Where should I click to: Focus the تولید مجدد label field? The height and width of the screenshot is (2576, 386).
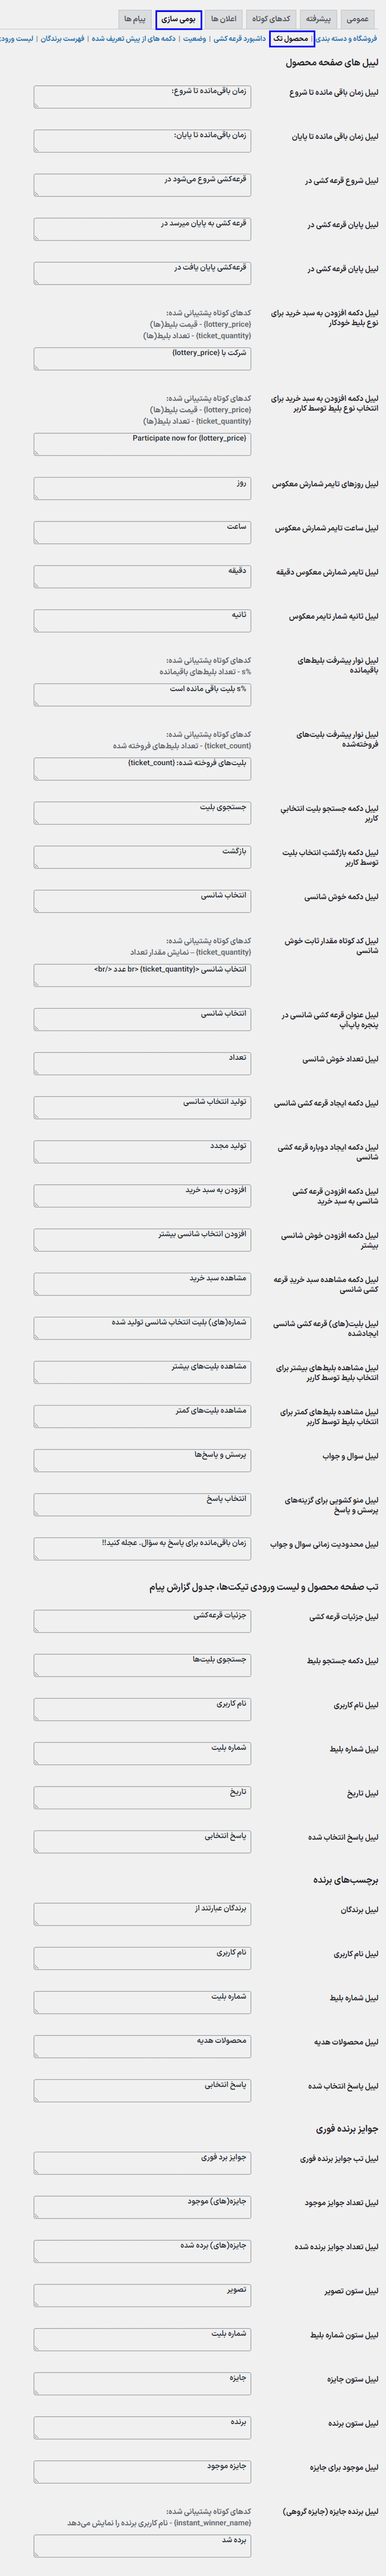[x=142, y=1151]
